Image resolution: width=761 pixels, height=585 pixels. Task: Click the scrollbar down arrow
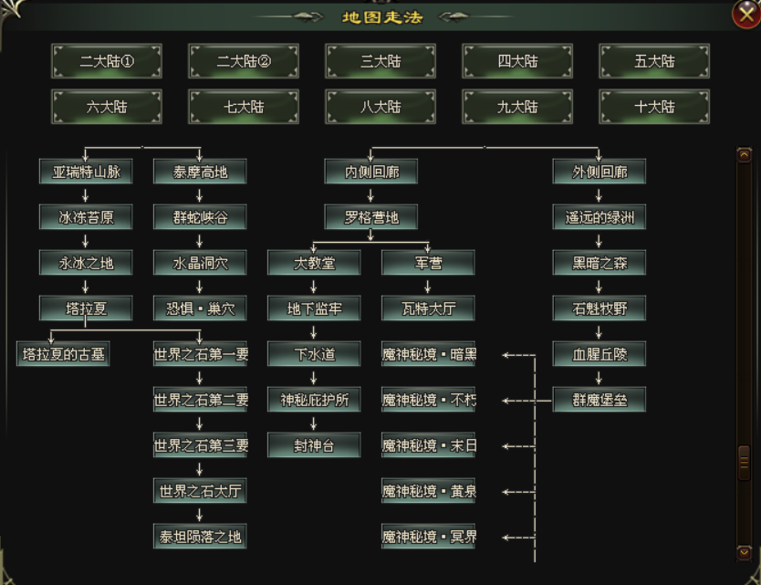[x=744, y=552]
